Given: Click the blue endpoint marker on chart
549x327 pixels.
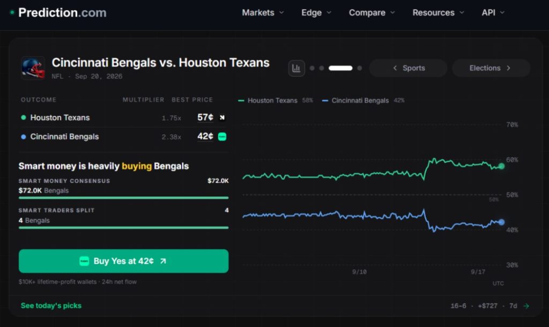Looking at the screenshot, I should coord(501,222).
